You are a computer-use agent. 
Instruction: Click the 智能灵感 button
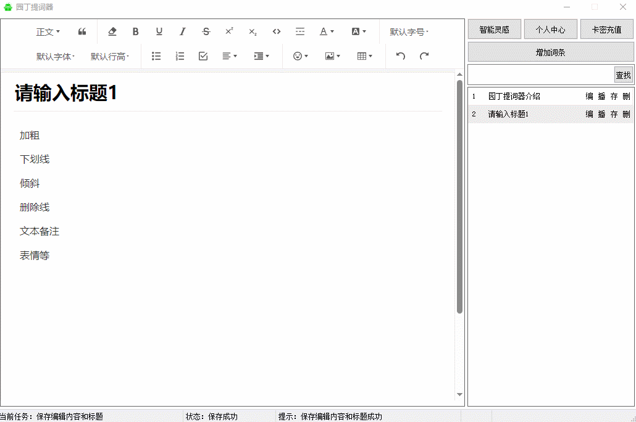pos(495,30)
